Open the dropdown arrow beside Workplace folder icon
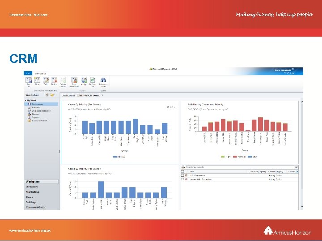Image resolution: width=322 pixels, height=241 pixels. point(55,95)
